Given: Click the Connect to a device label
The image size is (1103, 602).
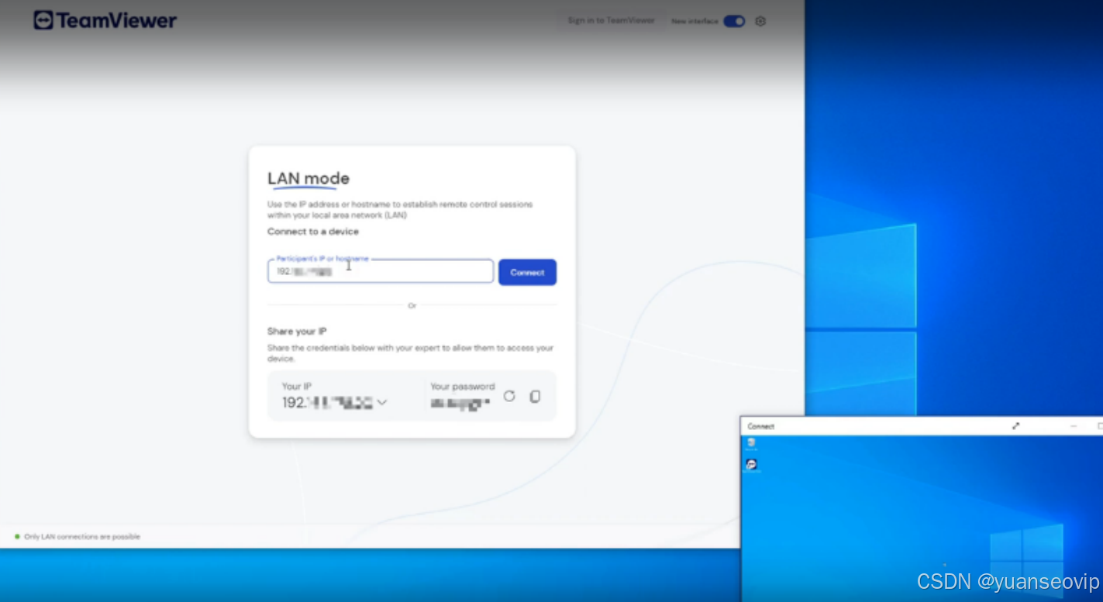Looking at the screenshot, I should (313, 232).
